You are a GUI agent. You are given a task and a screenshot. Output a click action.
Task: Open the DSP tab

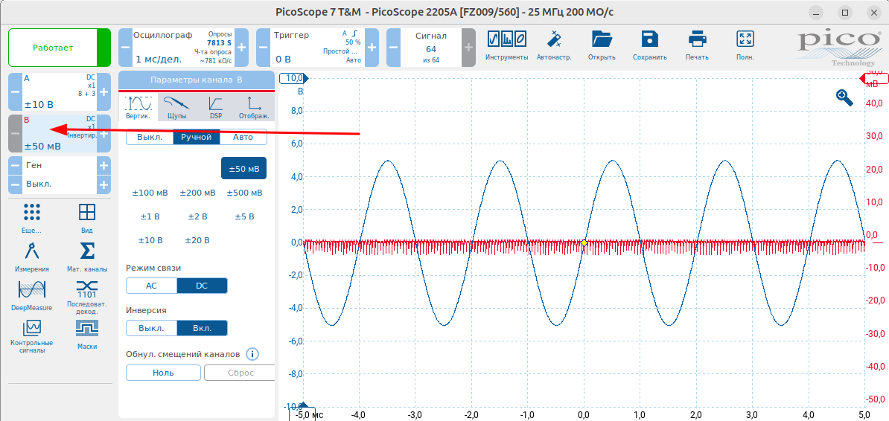tap(216, 107)
